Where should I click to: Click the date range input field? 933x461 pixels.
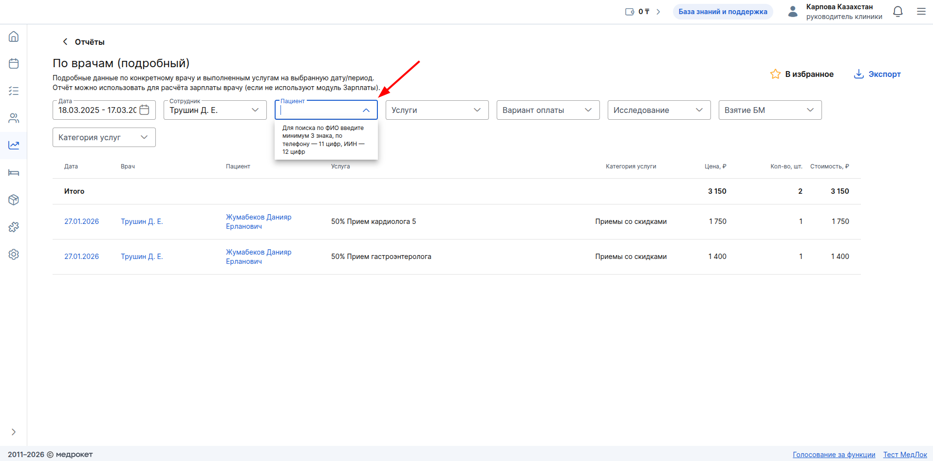[x=97, y=110]
